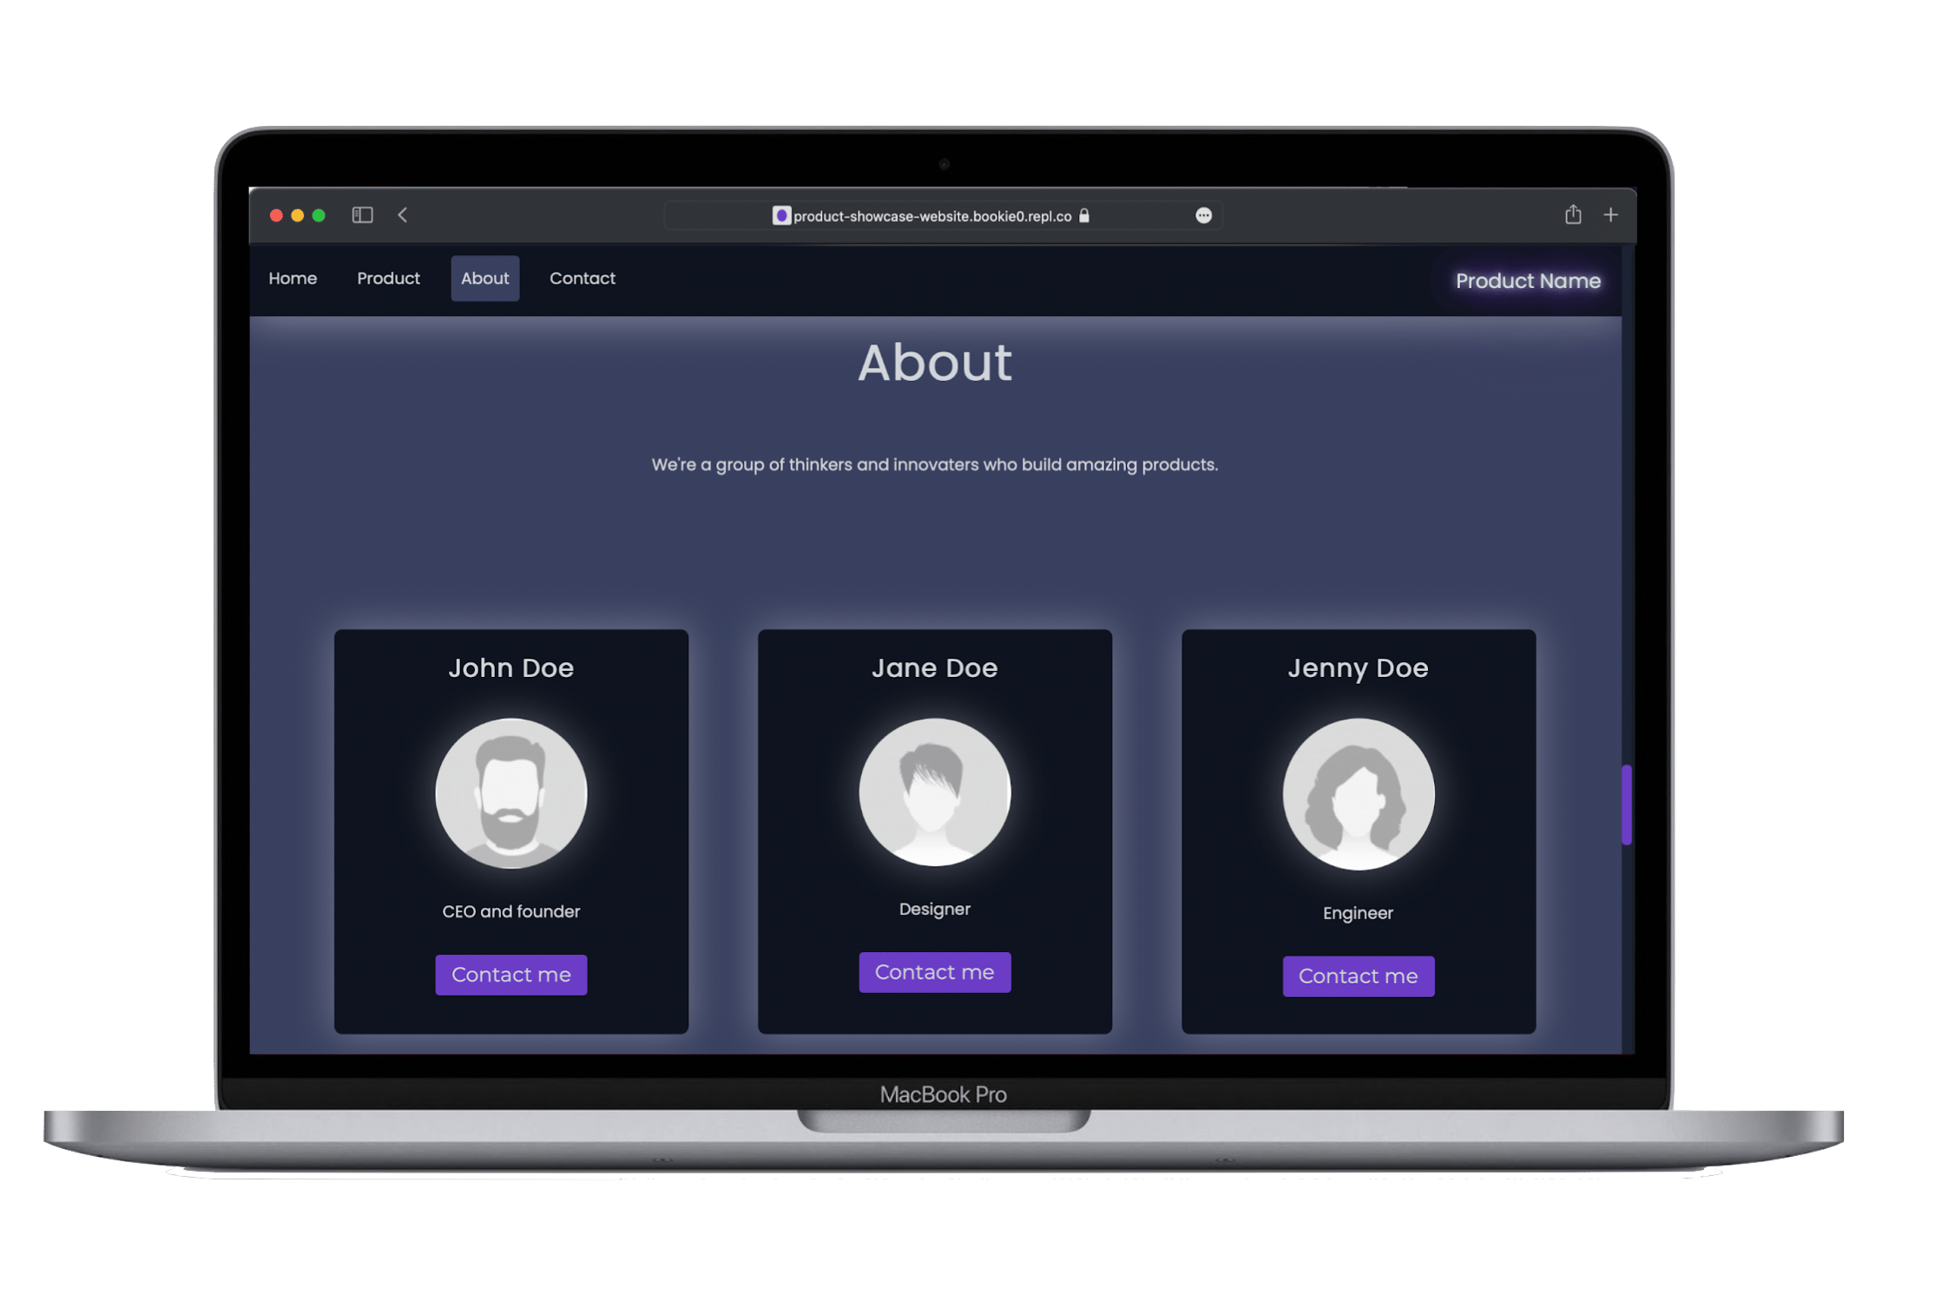Go back with the browser back arrow
Image resolution: width=1948 pixels, height=1307 pixels.
pos(403,214)
